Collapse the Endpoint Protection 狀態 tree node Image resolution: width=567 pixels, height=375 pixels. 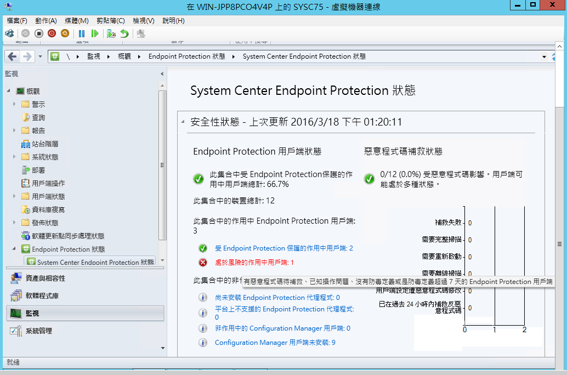pos(14,248)
